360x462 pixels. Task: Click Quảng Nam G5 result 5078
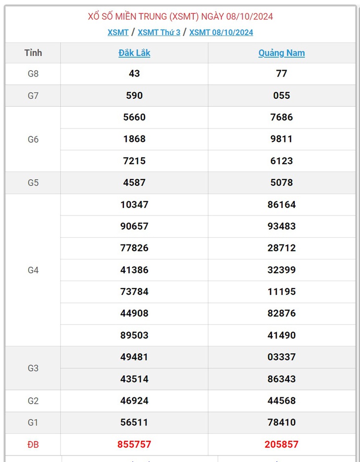(282, 182)
